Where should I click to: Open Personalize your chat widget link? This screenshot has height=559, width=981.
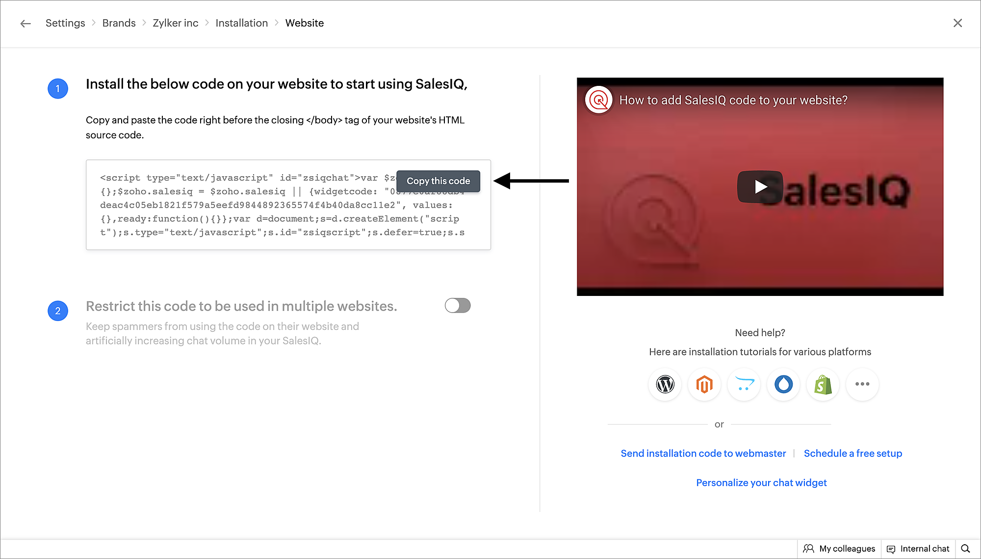761,483
